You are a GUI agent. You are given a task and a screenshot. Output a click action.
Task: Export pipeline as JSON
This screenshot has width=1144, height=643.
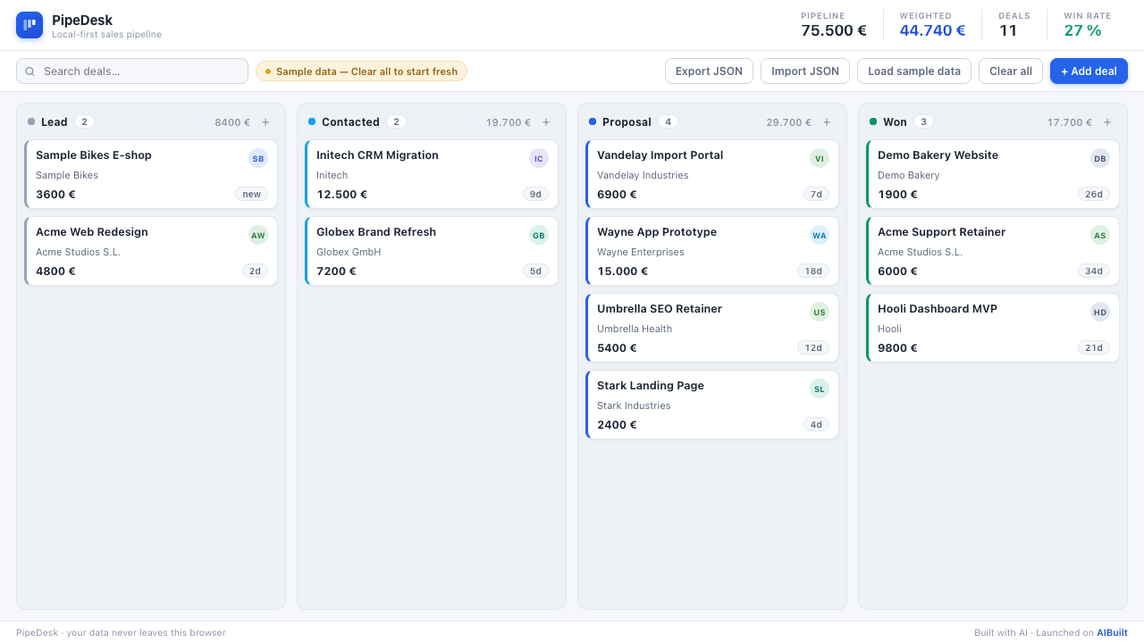709,71
